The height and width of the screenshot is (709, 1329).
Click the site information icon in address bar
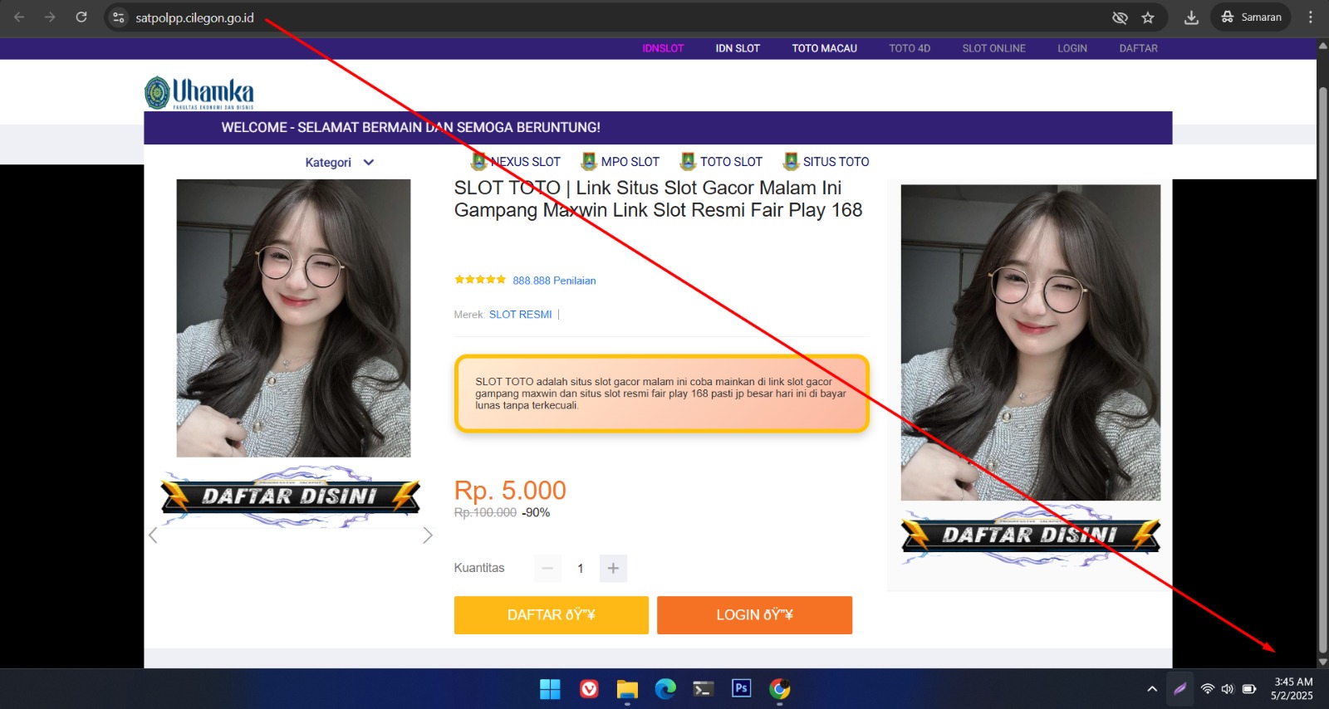(119, 17)
